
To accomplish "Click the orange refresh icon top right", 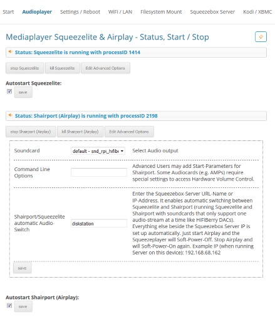I will tap(261, 37).
